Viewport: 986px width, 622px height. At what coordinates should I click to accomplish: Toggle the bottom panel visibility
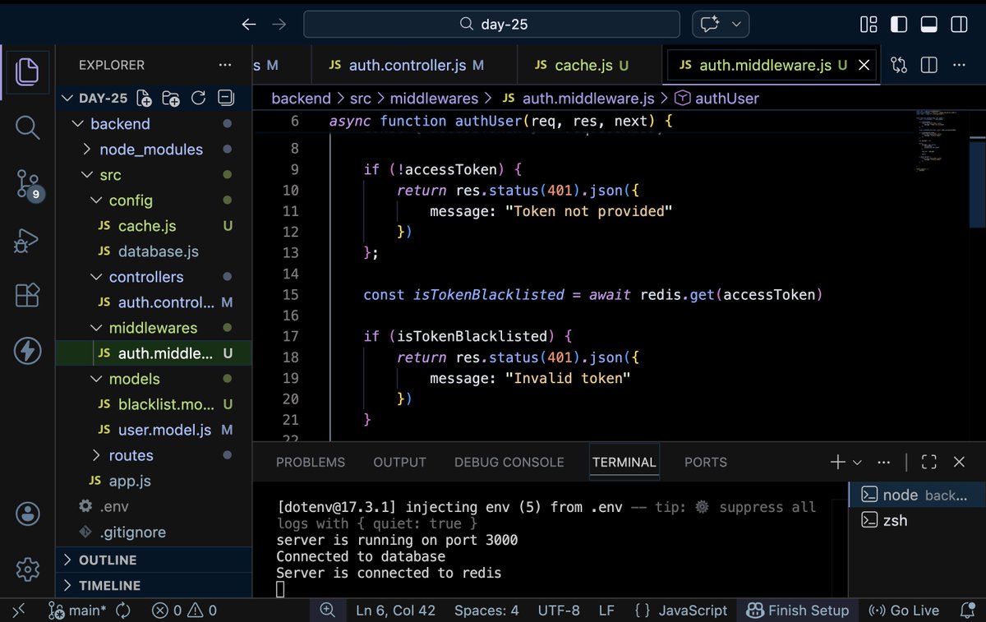click(928, 25)
